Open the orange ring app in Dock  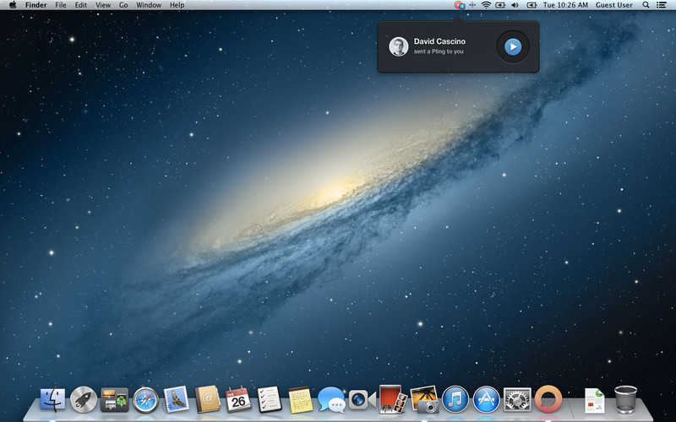tap(548, 399)
